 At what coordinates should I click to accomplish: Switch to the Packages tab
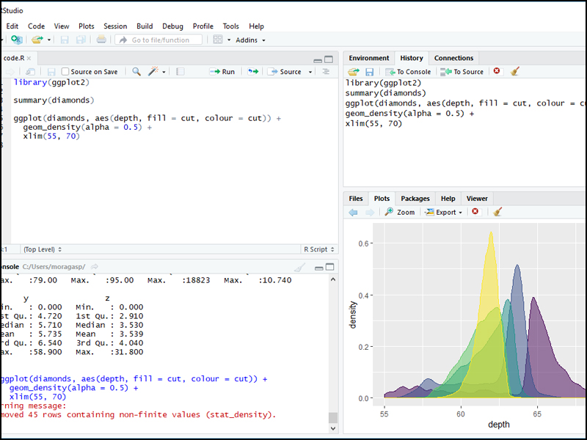coord(415,199)
